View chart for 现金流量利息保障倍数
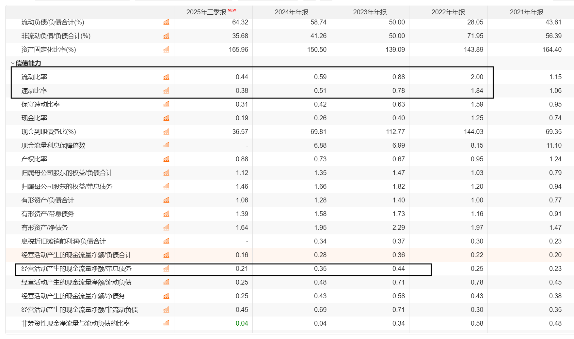This screenshot has width=574, height=339. (x=166, y=145)
